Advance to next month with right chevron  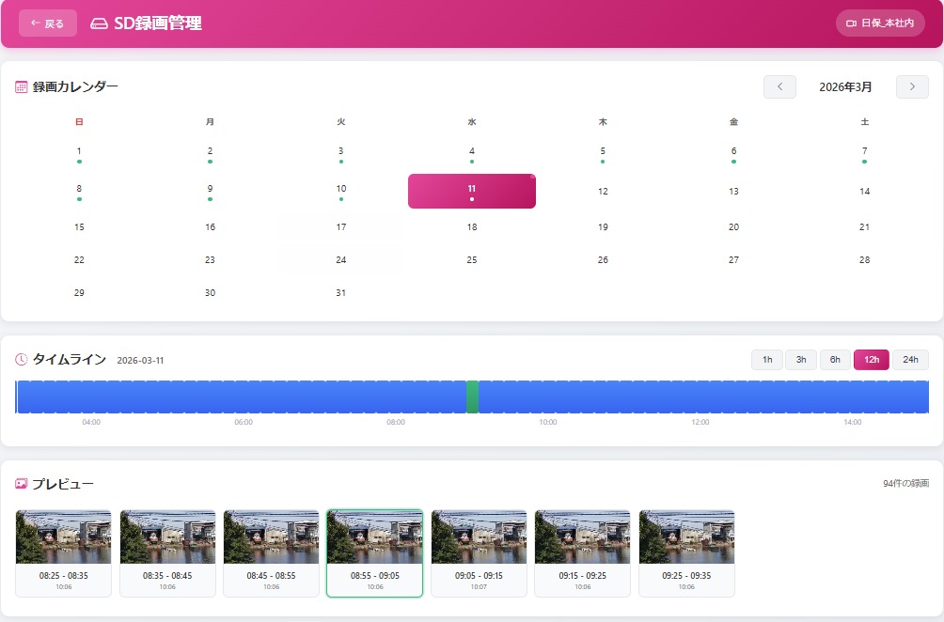[x=912, y=87]
